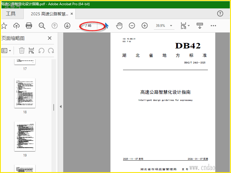Image resolution: width=231 pixels, height=173 pixels.
Task: Click the thumbnail panel scrollbar
Action: pos(54,107)
